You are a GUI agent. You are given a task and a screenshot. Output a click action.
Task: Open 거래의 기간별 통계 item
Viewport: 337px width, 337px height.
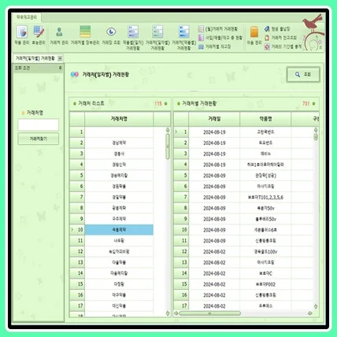click(x=283, y=46)
